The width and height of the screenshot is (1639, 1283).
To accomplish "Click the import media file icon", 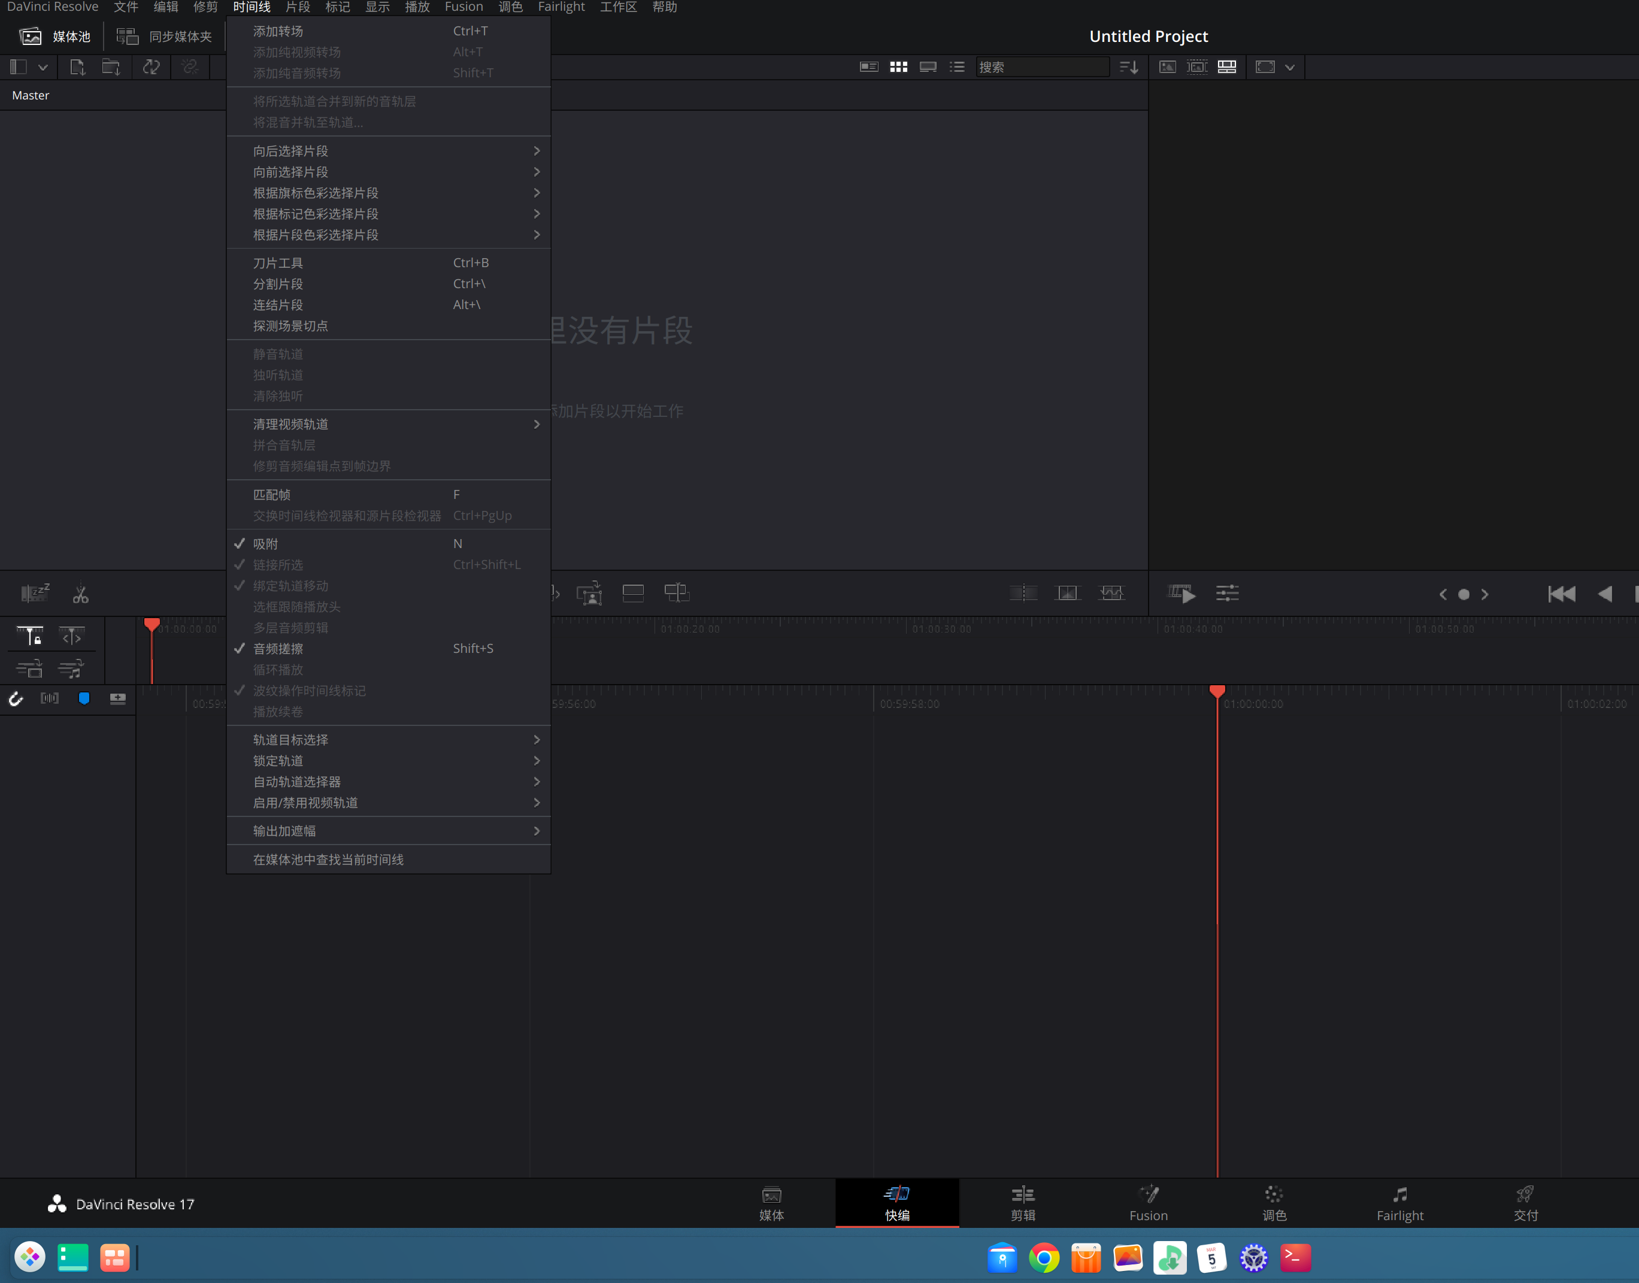I will point(77,67).
